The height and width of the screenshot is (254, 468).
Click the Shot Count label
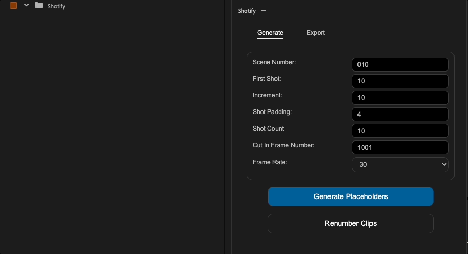[268, 128]
